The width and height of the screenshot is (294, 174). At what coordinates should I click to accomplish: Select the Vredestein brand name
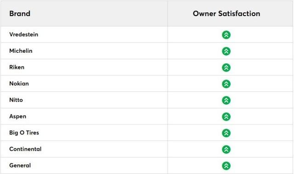point(23,34)
